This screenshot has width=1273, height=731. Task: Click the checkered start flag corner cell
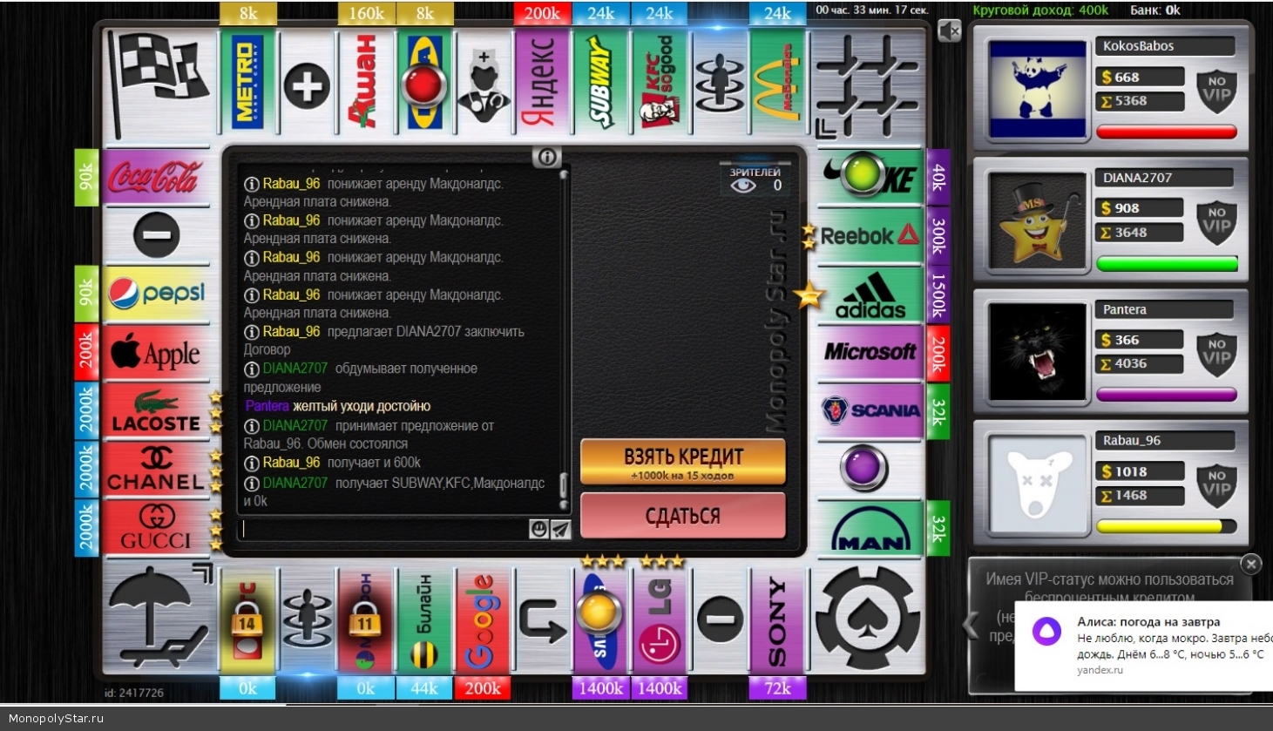pyautogui.click(x=157, y=85)
